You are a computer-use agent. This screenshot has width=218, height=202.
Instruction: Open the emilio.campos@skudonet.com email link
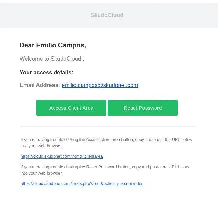tap(100, 85)
